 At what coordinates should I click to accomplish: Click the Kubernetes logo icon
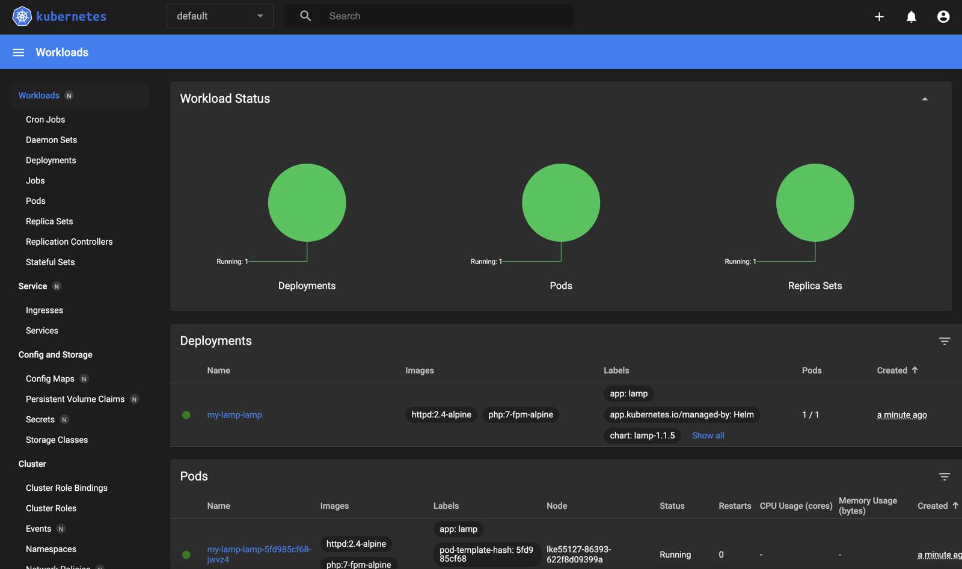coord(22,16)
